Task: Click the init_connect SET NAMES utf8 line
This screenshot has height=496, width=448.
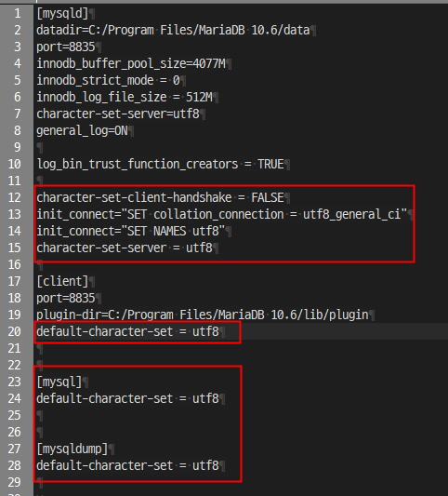Action: click(x=130, y=231)
